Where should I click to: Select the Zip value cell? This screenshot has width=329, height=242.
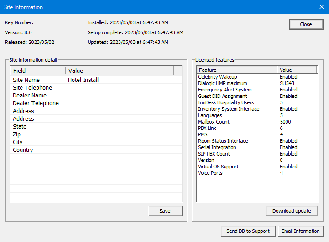click(x=120, y=134)
